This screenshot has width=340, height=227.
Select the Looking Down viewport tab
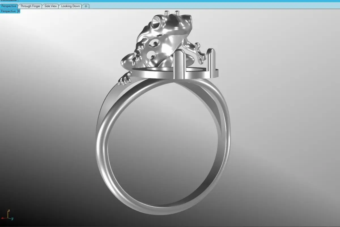pos(71,6)
